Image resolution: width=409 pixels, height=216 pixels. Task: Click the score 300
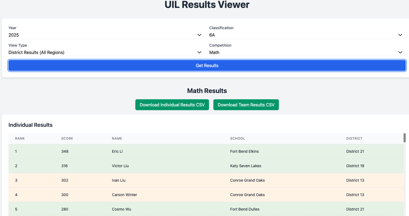click(x=65, y=195)
